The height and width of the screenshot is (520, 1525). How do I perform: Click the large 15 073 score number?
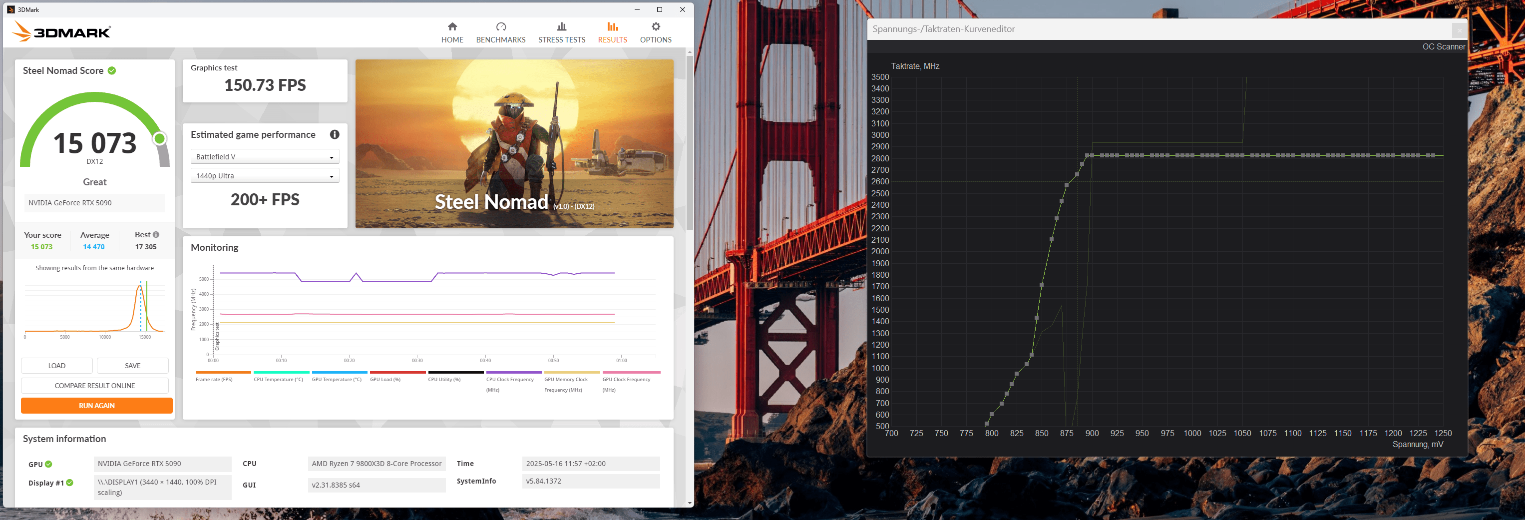95,143
